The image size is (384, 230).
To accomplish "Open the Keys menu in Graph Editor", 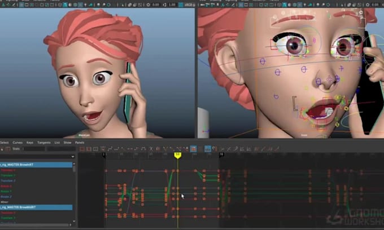I will tap(30, 143).
